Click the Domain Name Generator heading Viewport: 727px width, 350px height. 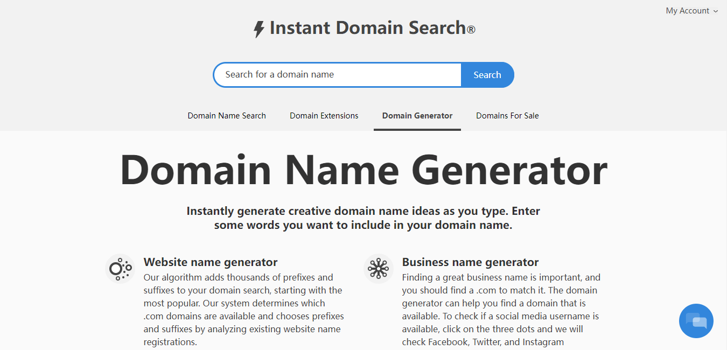(363, 170)
